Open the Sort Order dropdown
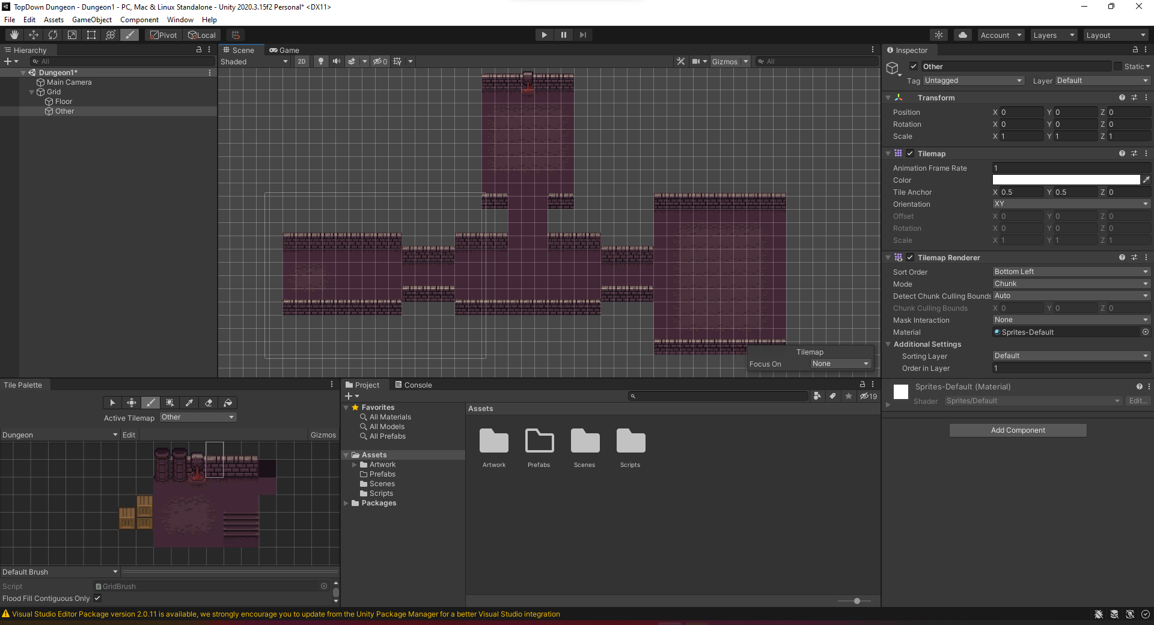This screenshot has width=1154, height=625. tap(1070, 272)
